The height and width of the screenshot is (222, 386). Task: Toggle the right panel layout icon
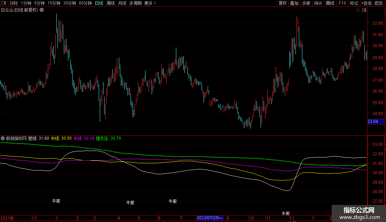(364, 10)
